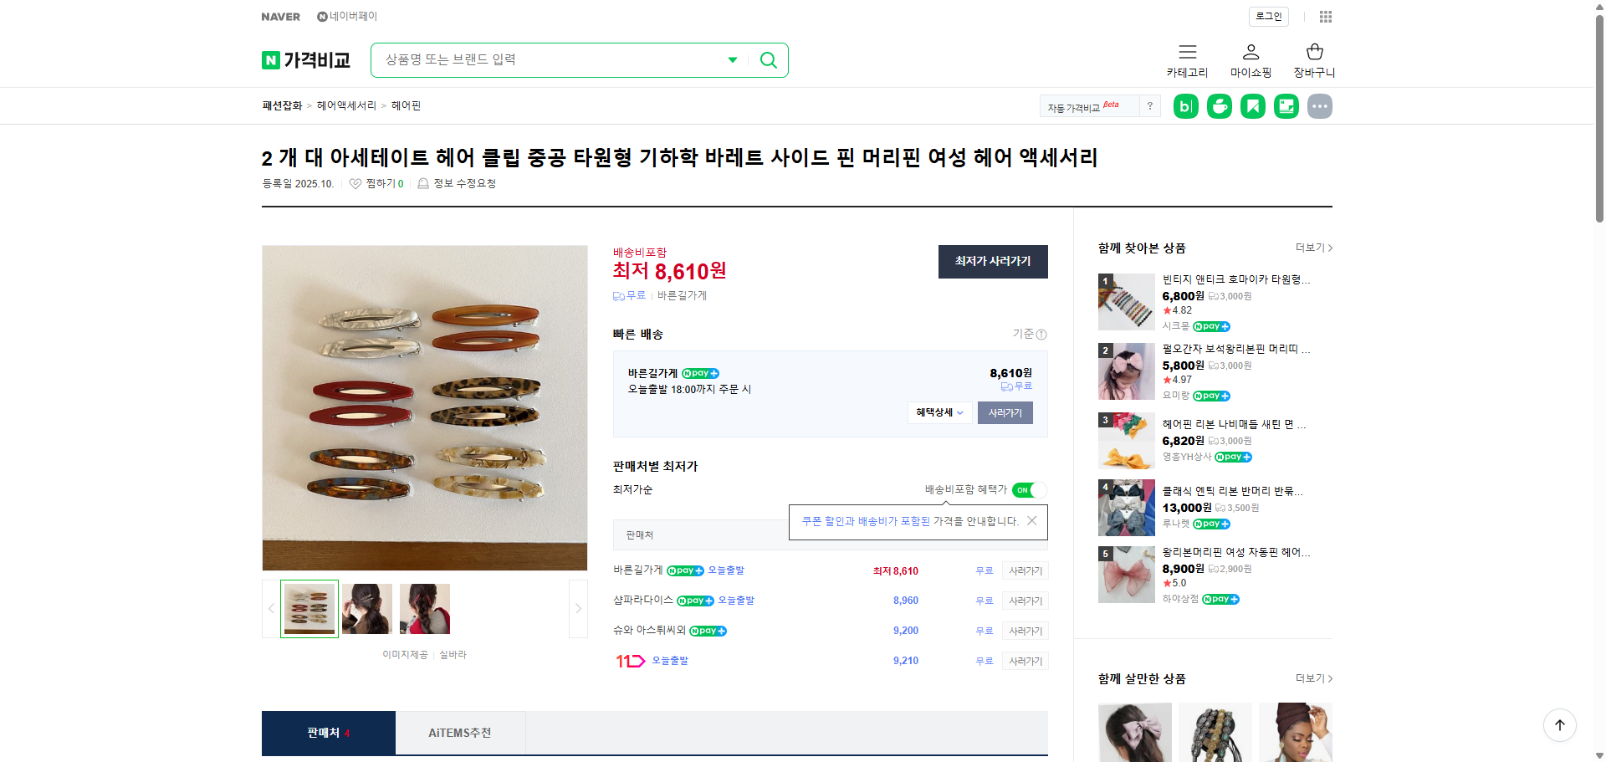Viewport: 1606px width, 762px height.
Task: Open the Naver Blog share icon
Action: pos(1185,106)
